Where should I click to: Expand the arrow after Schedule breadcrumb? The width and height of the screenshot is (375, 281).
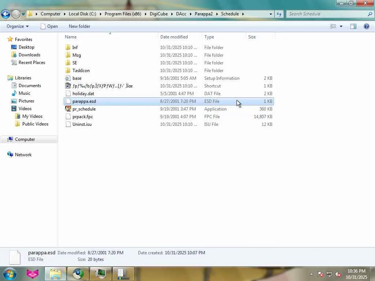point(243,14)
